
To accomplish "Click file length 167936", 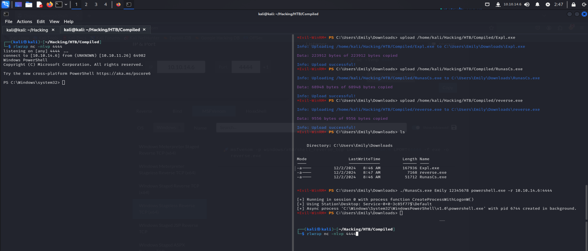I will click(410, 168).
